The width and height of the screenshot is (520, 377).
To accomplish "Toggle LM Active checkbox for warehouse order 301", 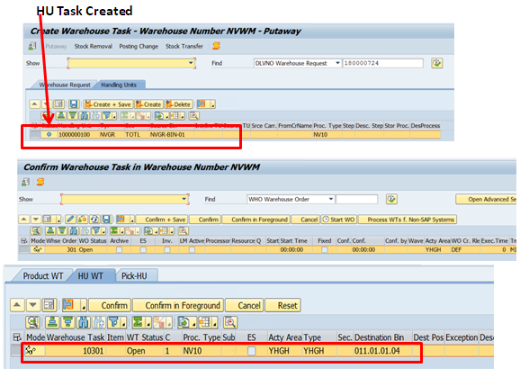I will [x=192, y=249].
